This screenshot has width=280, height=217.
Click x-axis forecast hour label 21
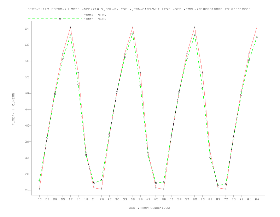(94, 199)
